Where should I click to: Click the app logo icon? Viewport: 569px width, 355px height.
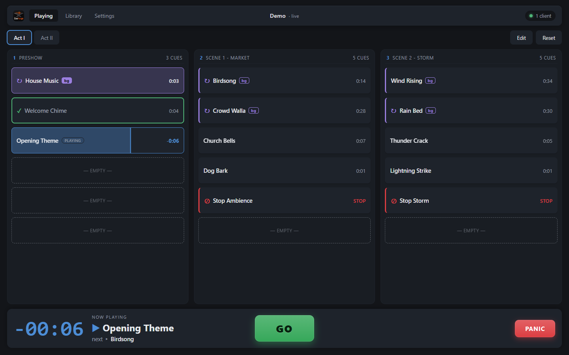[19, 16]
